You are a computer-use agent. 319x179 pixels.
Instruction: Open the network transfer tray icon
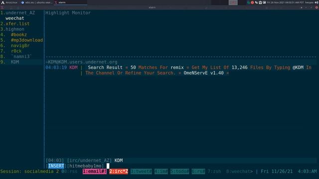point(256,2)
